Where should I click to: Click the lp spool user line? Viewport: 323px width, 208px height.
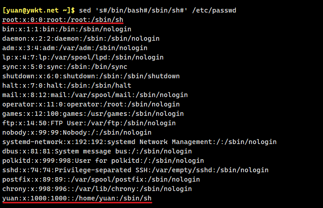[83, 57]
